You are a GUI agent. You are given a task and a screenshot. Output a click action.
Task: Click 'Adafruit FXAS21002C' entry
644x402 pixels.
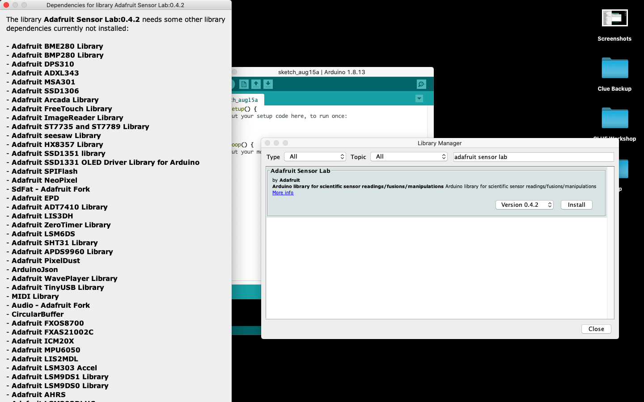pyautogui.click(x=53, y=332)
